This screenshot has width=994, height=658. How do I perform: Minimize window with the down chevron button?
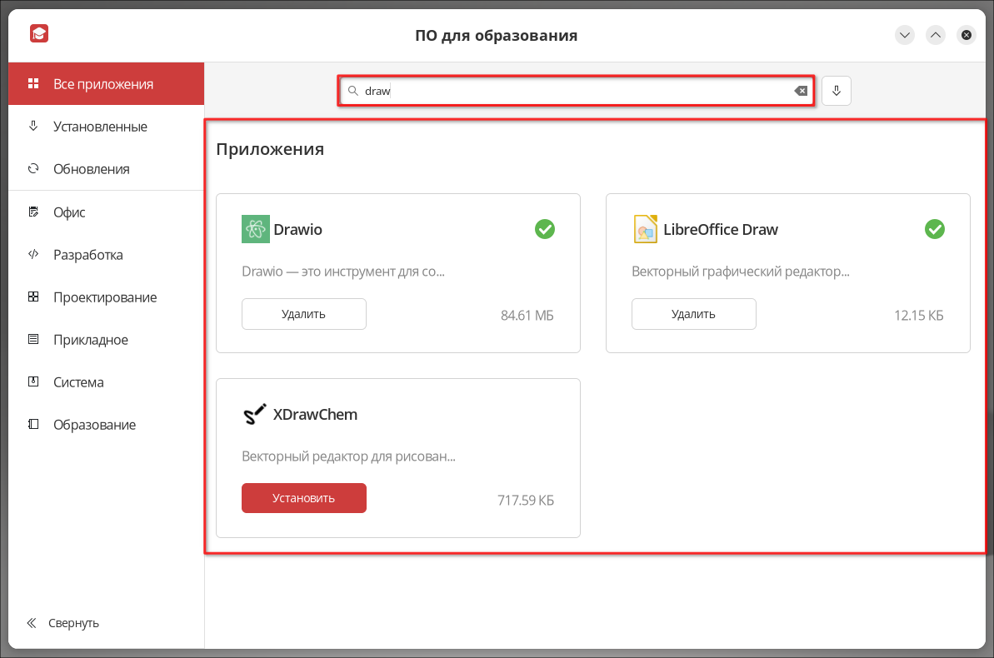point(905,35)
